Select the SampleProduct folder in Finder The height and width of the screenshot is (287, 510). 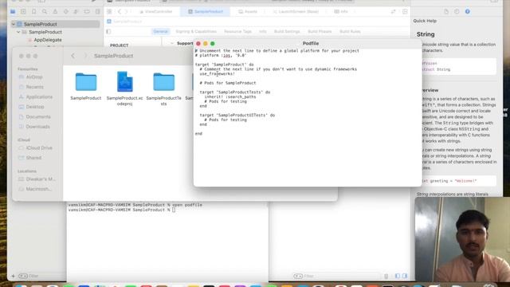pyautogui.click(x=86, y=86)
